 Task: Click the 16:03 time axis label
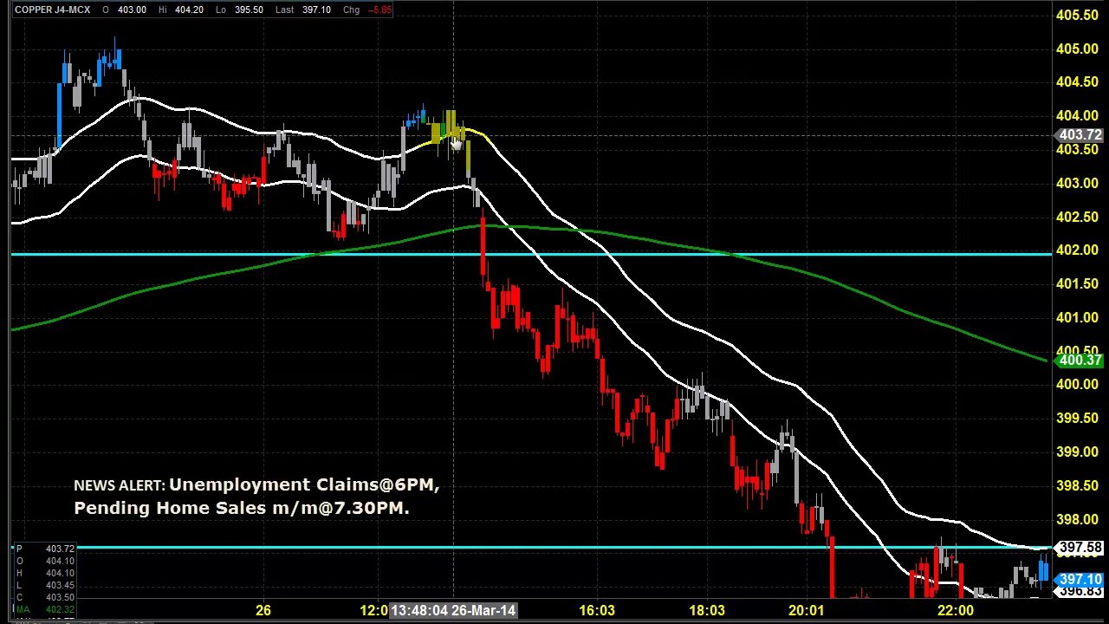597,610
